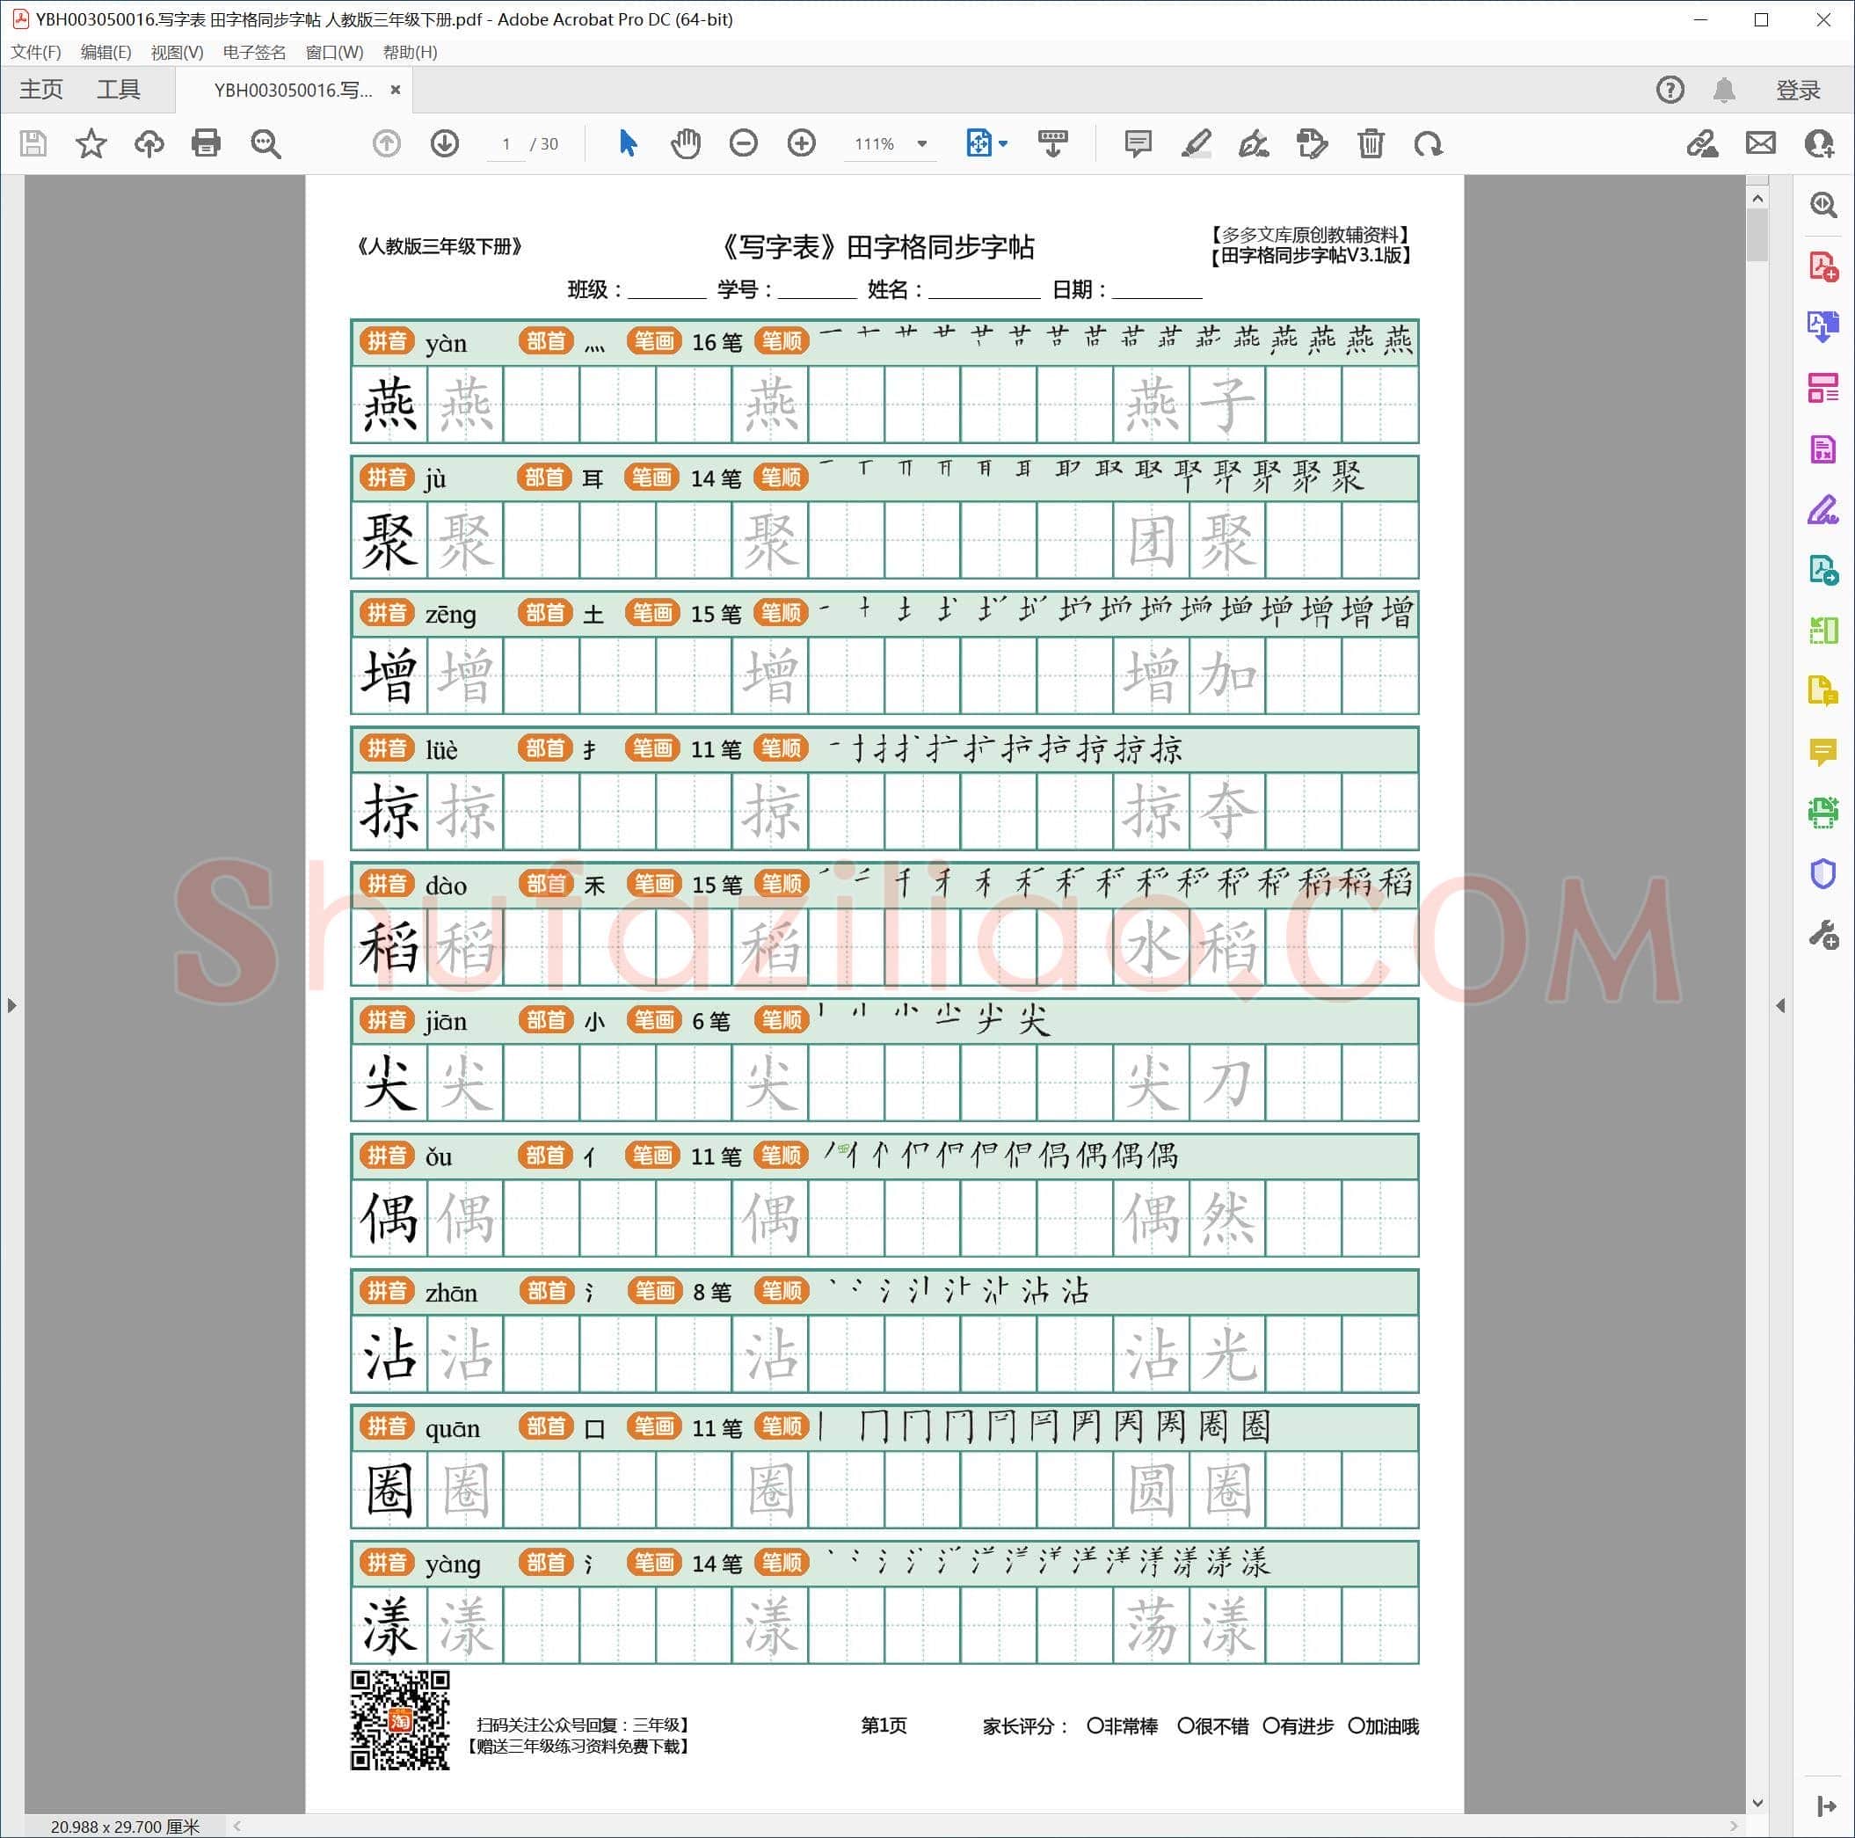The image size is (1855, 1838).
Task: Click the 111% zoom value field
Action: pos(876,144)
